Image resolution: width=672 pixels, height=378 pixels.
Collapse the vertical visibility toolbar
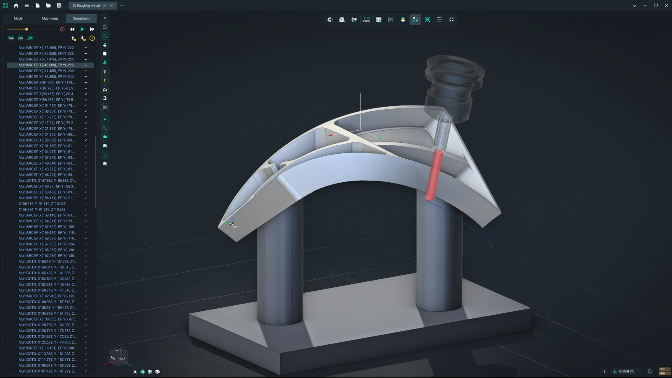pos(105,18)
